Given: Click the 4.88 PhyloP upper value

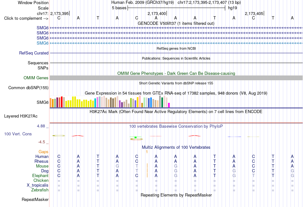Looking at the screenshot, I should [x=41, y=126].
